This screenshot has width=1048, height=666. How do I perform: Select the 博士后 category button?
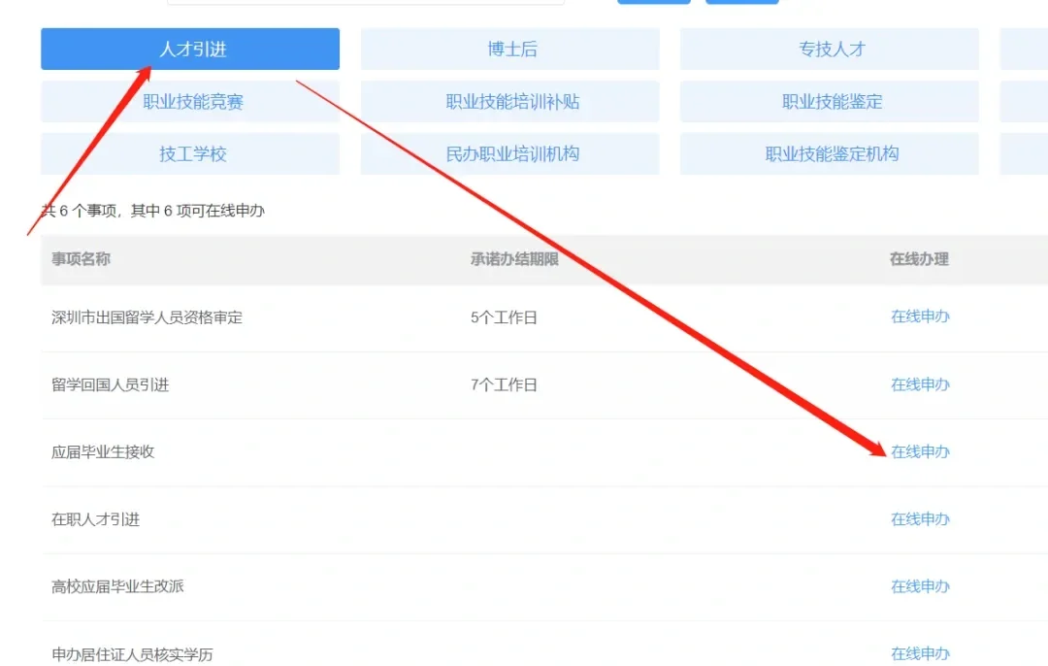509,49
